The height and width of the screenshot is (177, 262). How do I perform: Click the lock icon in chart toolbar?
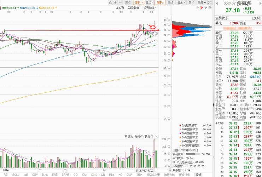pos(110,2)
